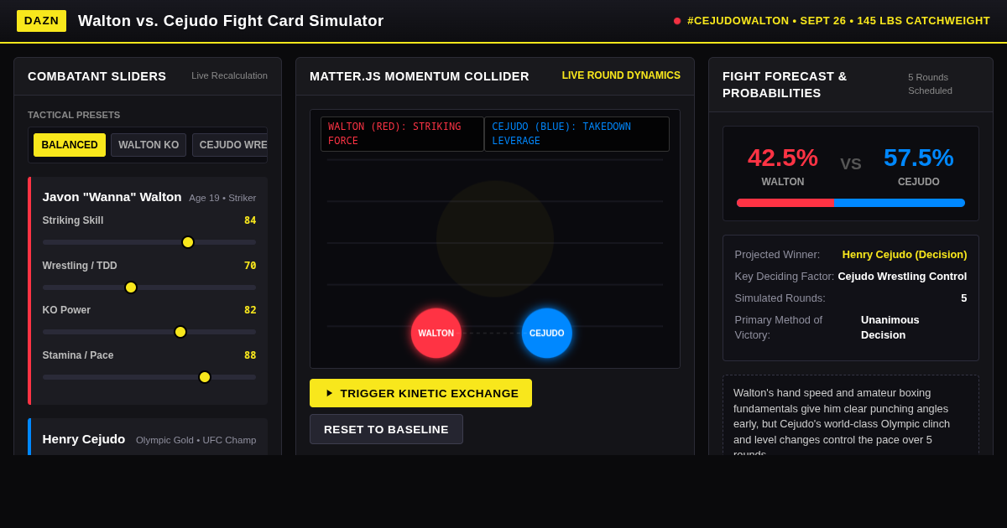Select the Cejudo Wrestling preset
1007x528 pixels.
pos(230,145)
